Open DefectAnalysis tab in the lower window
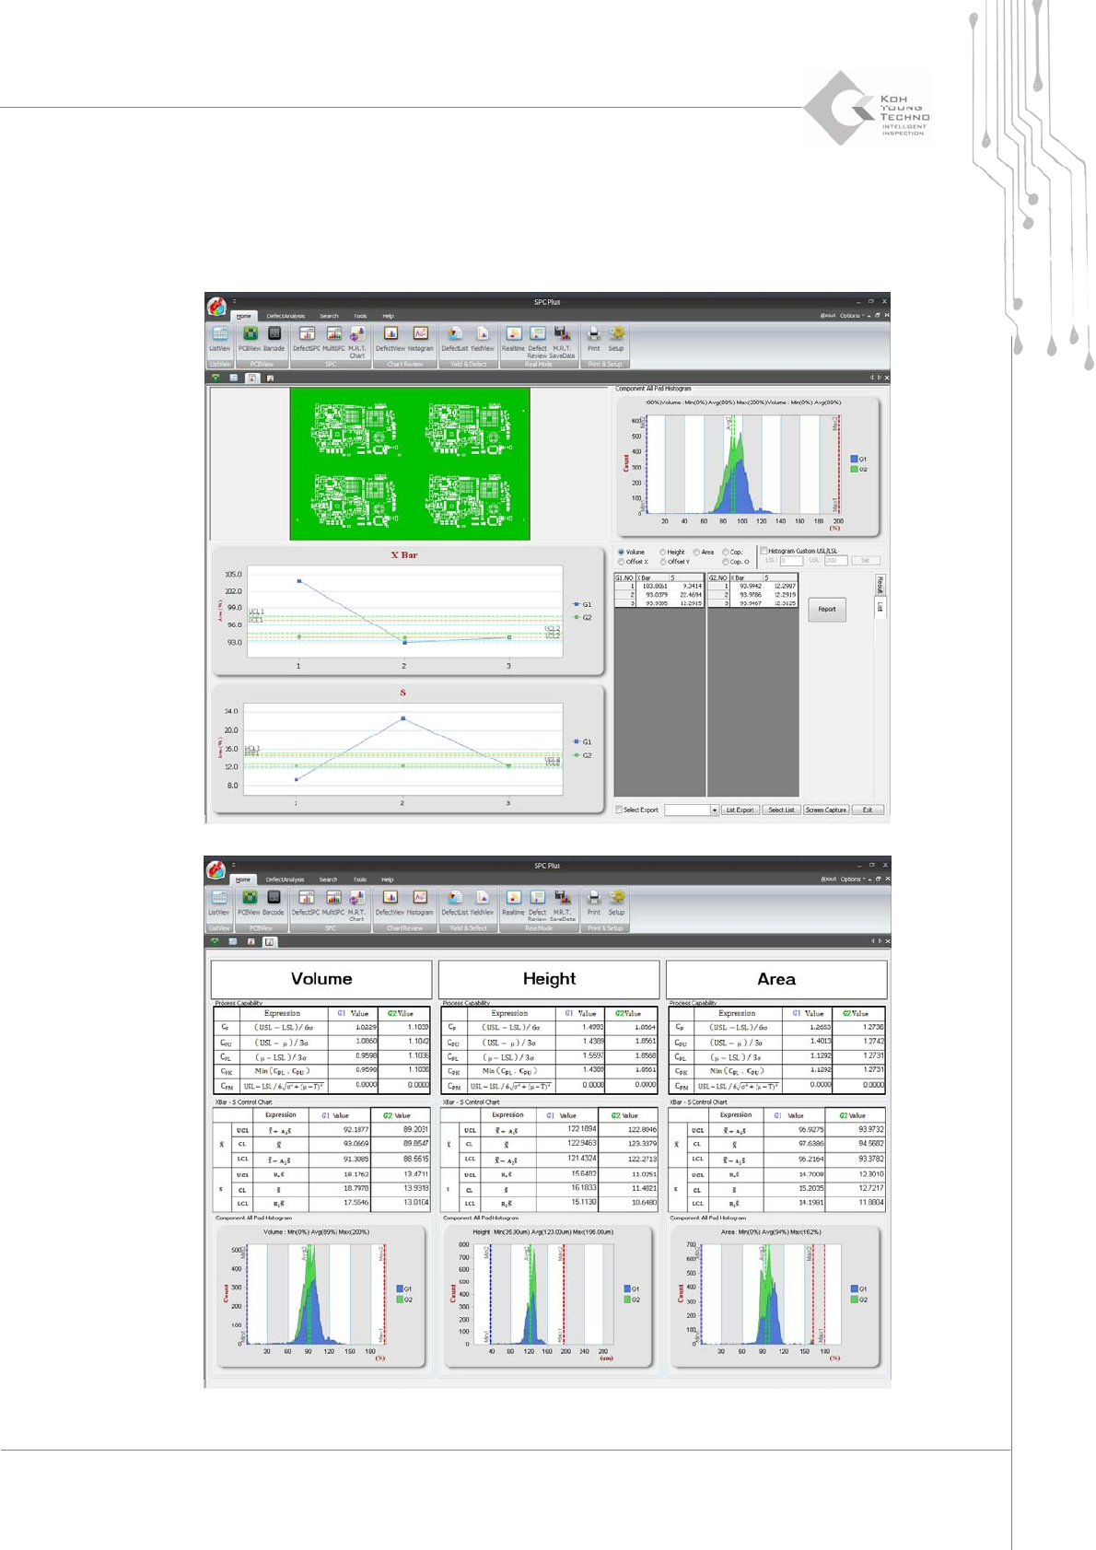Image resolution: width=1096 pixels, height=1550 pixels. click(x=285, y=880)
